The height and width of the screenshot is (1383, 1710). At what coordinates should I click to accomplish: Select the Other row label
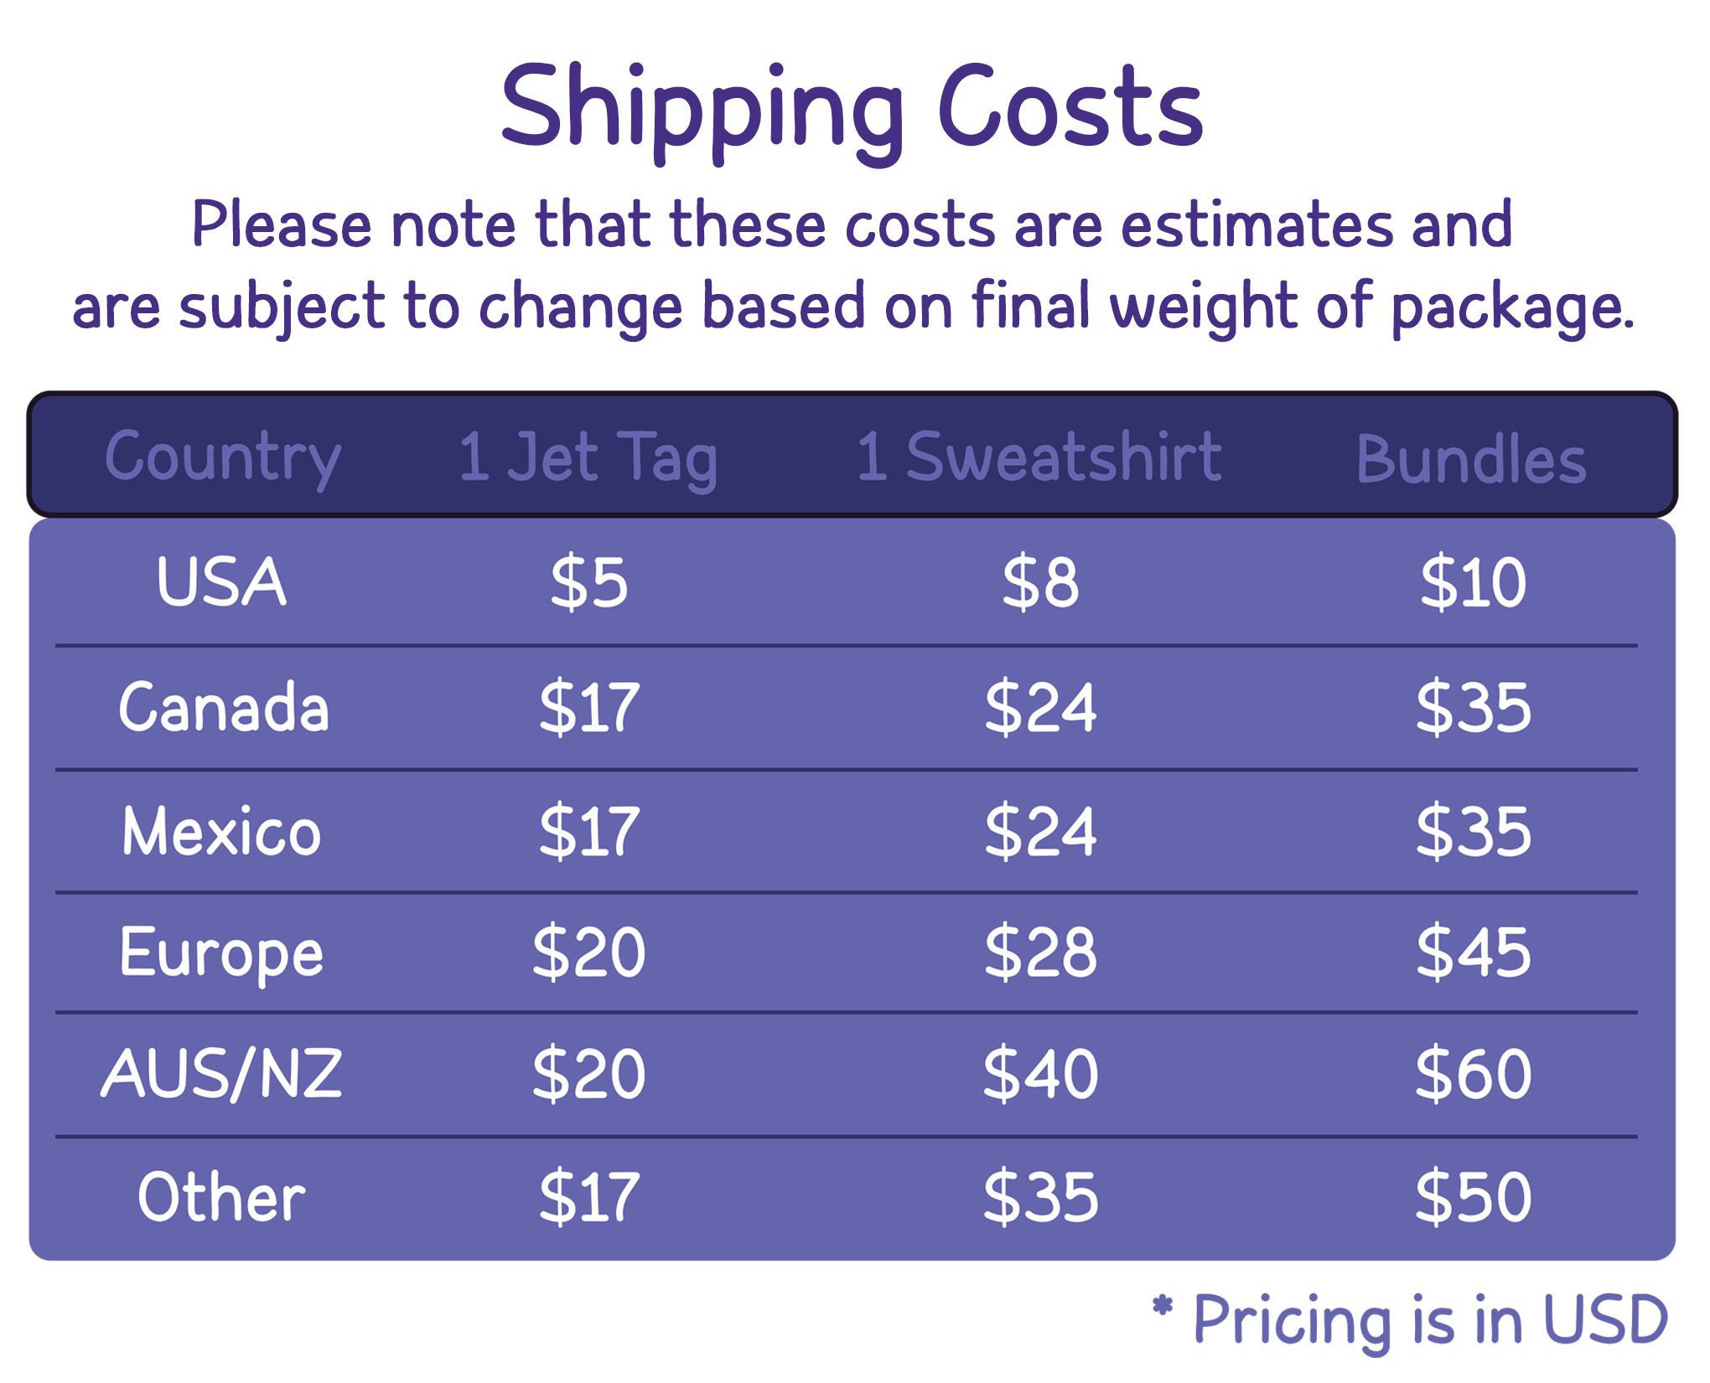click(222, 1197)
